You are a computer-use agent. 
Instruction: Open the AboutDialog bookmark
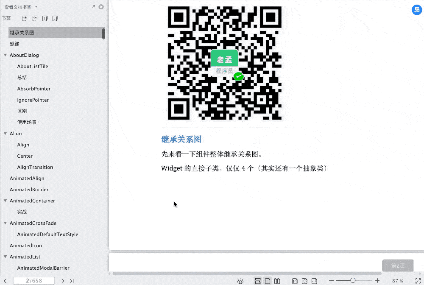[x=24, y=55]
